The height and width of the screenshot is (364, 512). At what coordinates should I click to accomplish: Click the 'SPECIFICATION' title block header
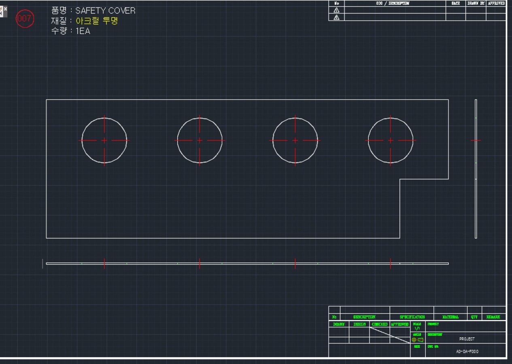click(412, 317)
